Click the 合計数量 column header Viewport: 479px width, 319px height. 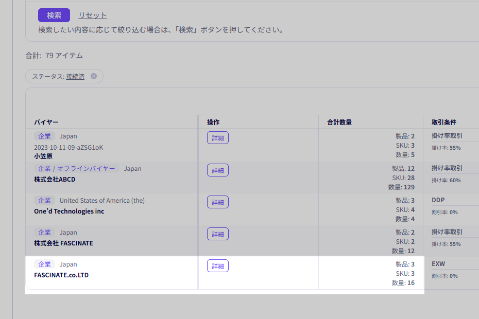point(339,122)
